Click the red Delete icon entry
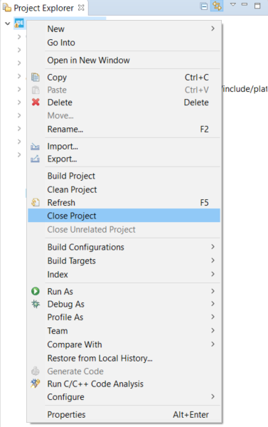 [36, 102]
